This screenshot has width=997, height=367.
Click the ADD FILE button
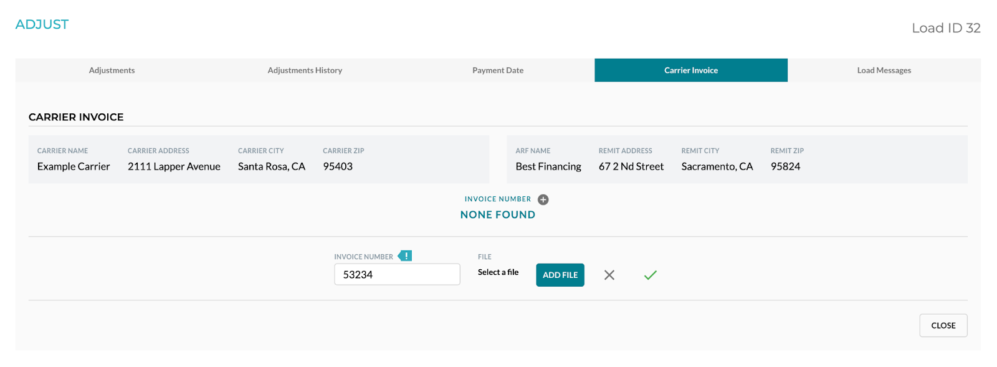(x=560, y=275)
